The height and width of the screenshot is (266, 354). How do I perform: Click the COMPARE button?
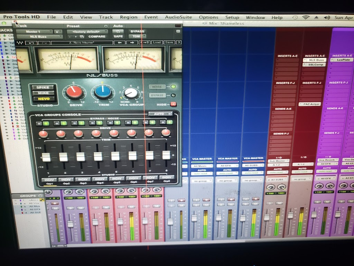[97, 36]
